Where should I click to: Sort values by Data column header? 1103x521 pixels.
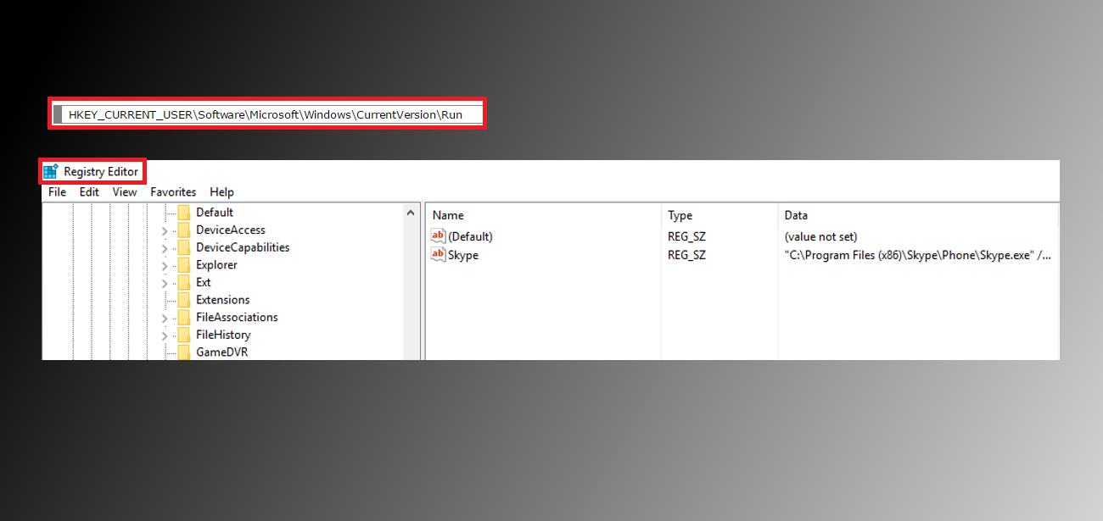point(918,215)
